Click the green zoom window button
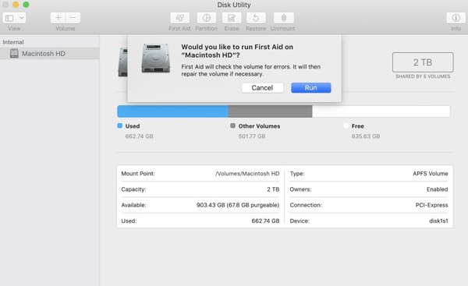This screenshot has height=286, width=468. click(x=26, y=5)
